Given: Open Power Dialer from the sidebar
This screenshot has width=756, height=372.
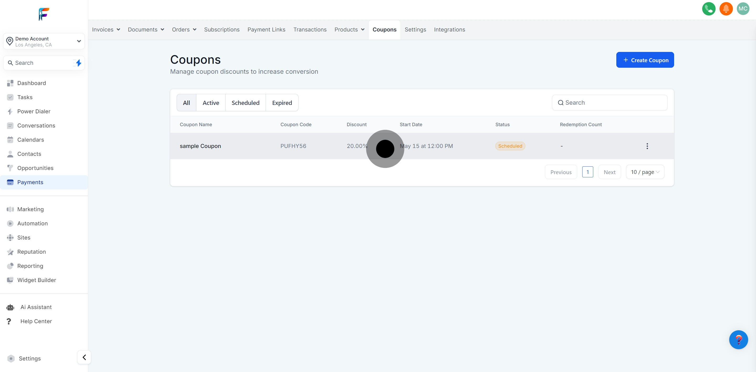Looking at the screenshot, I should pos(34,111).
